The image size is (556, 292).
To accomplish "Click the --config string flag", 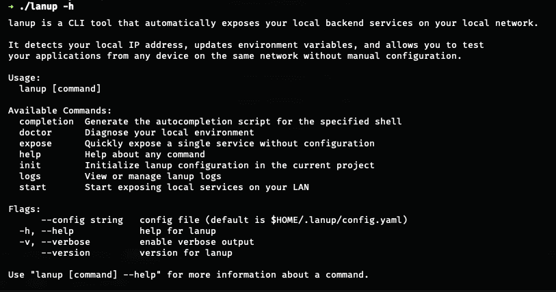I will point(82,220).
